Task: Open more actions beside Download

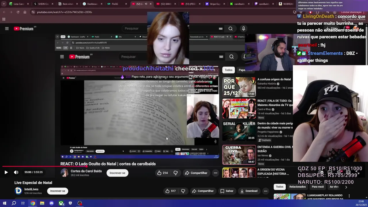Action: (x=266, y=191)
